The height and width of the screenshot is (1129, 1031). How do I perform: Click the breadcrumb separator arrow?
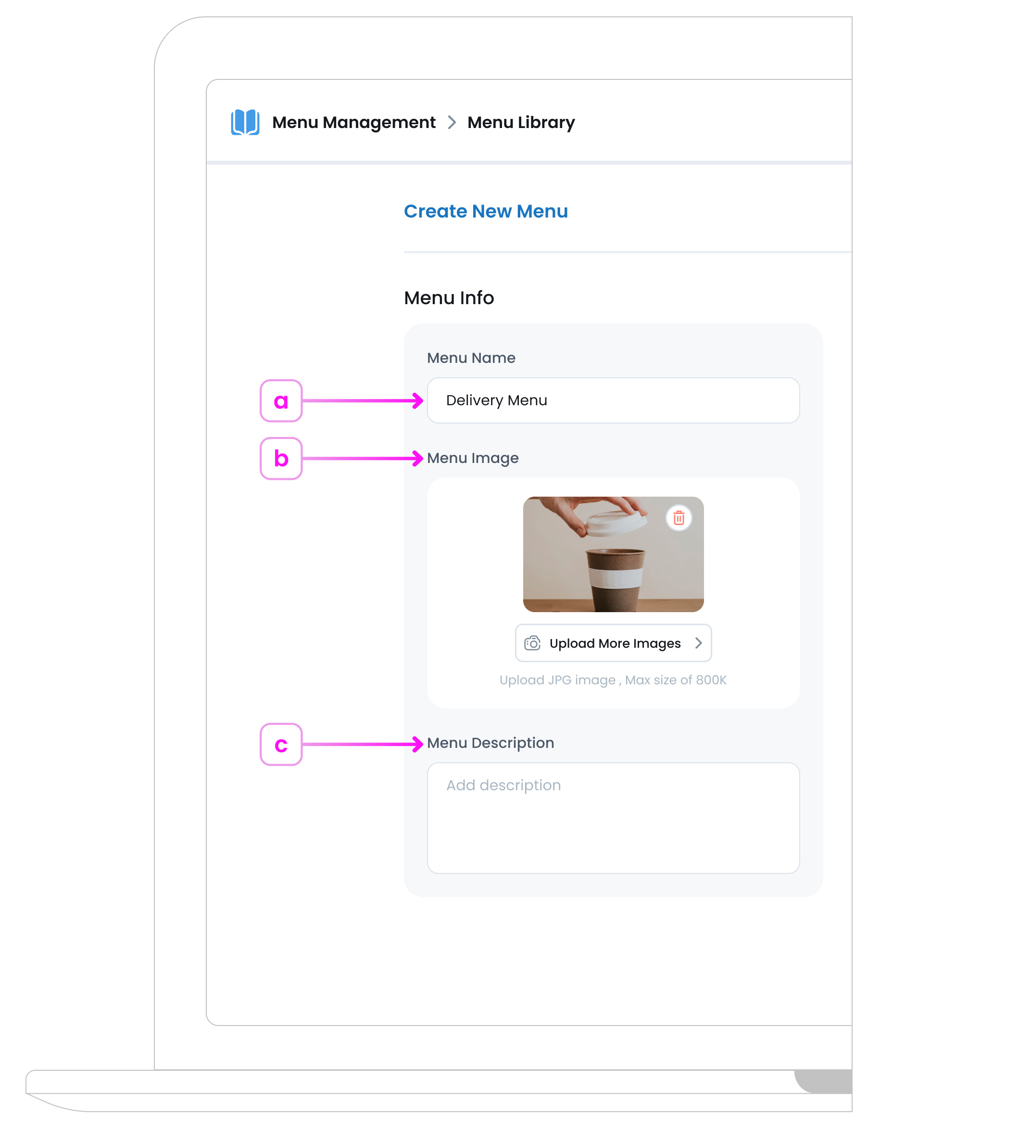[x=452, y=122]
